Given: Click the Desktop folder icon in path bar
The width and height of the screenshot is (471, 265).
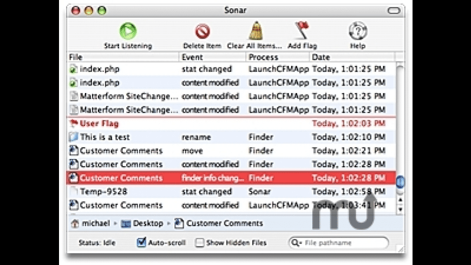Looking at the screenshot, I should click(126, 223).
